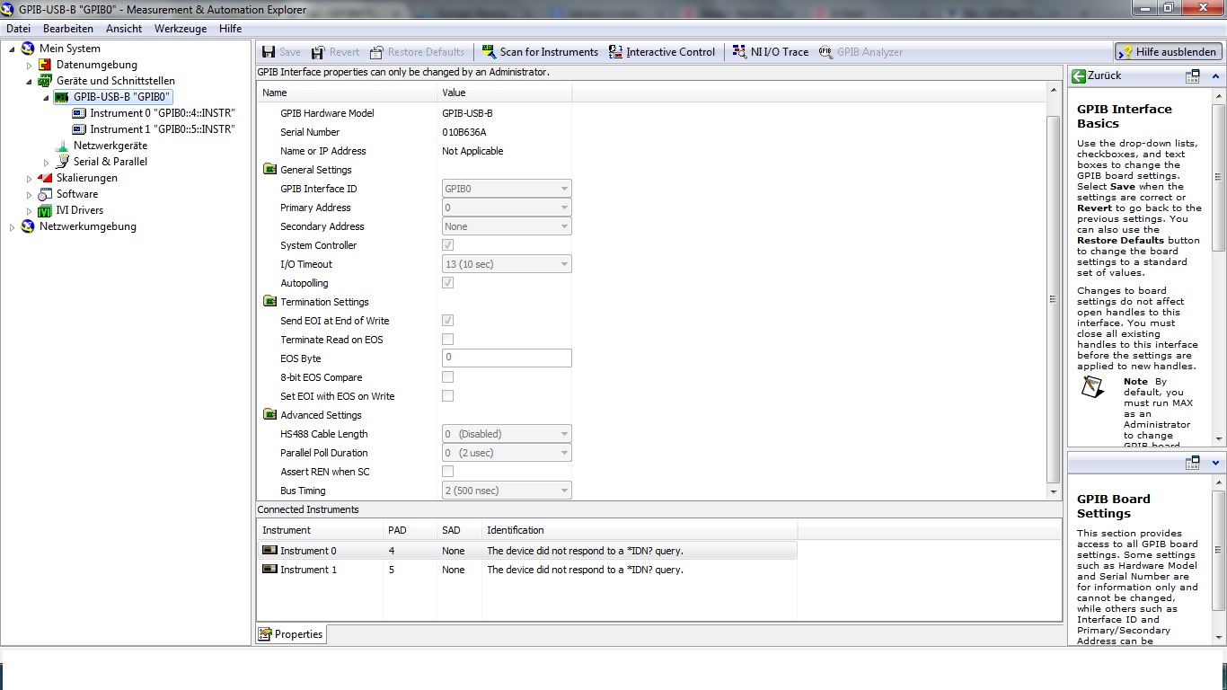Click the Name column header
The width and height of the screenshot is (1227, 690).
347,93
